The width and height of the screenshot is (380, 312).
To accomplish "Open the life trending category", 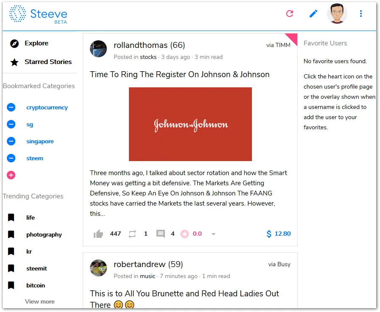I will tap(30, 217).
